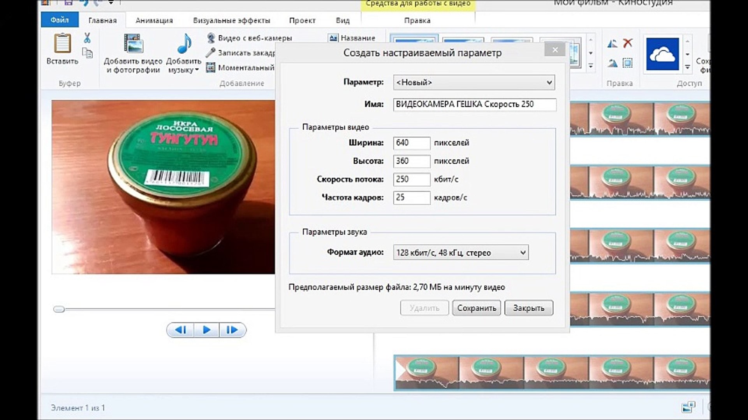Expand the themes gallery more arrow
This screenshot has height=420, width=748.
point(591,66)
